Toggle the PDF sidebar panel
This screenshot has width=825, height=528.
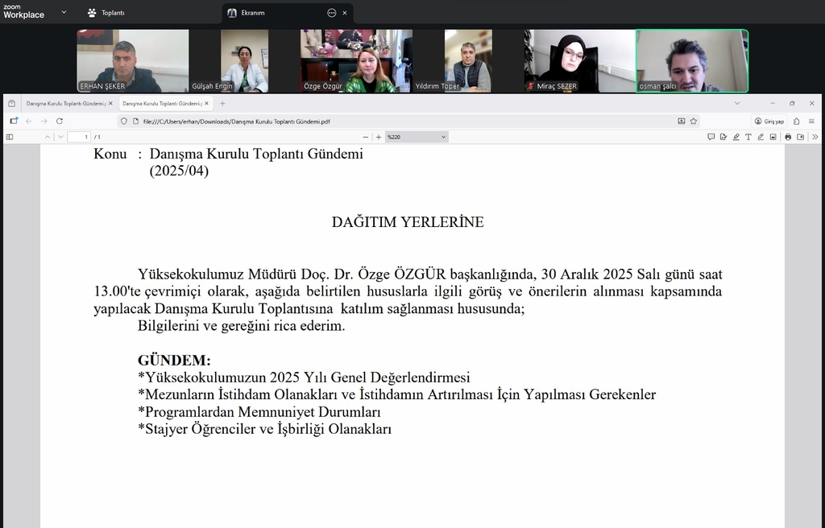point(10,137)
